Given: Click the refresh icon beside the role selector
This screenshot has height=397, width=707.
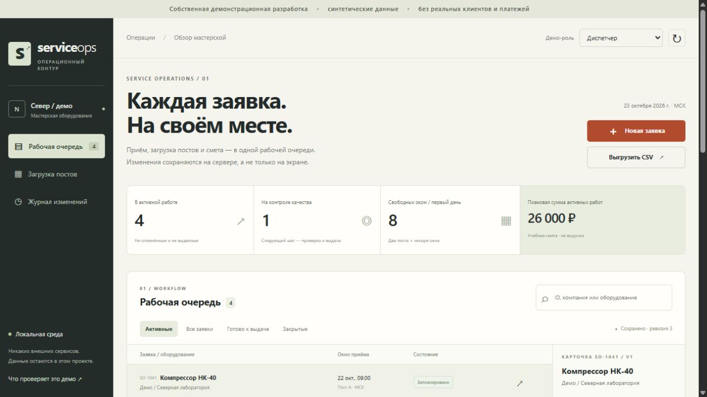Looking at the screenshot, I should pyautogui.click(x=677, y=38).
